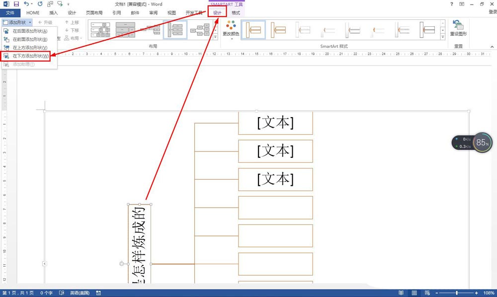Expand the SmartArt styles gallery More arrow
Image resolution: width=497 pixels, height=297 pixels.
pos(443,37)
